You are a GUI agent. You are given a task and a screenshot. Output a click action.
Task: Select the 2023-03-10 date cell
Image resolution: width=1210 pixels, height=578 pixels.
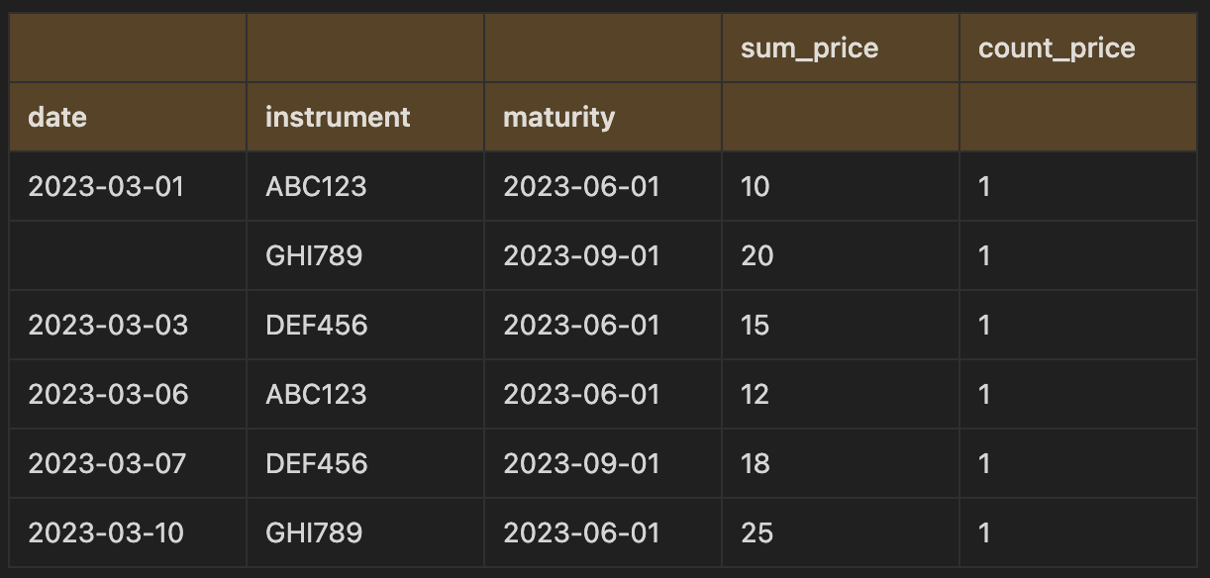[128, 532]
